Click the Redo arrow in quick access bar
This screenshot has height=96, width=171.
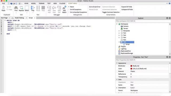pyautogui.click(x=14, y=3)
